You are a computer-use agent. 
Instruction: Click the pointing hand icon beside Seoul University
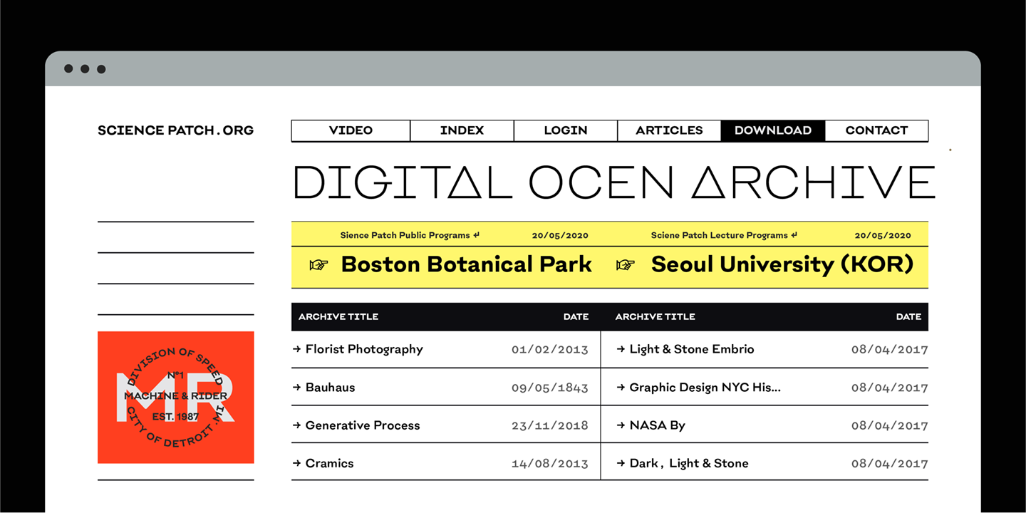(625, 265)
